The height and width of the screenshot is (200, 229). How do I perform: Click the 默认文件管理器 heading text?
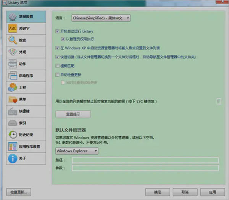click(71, 130)
